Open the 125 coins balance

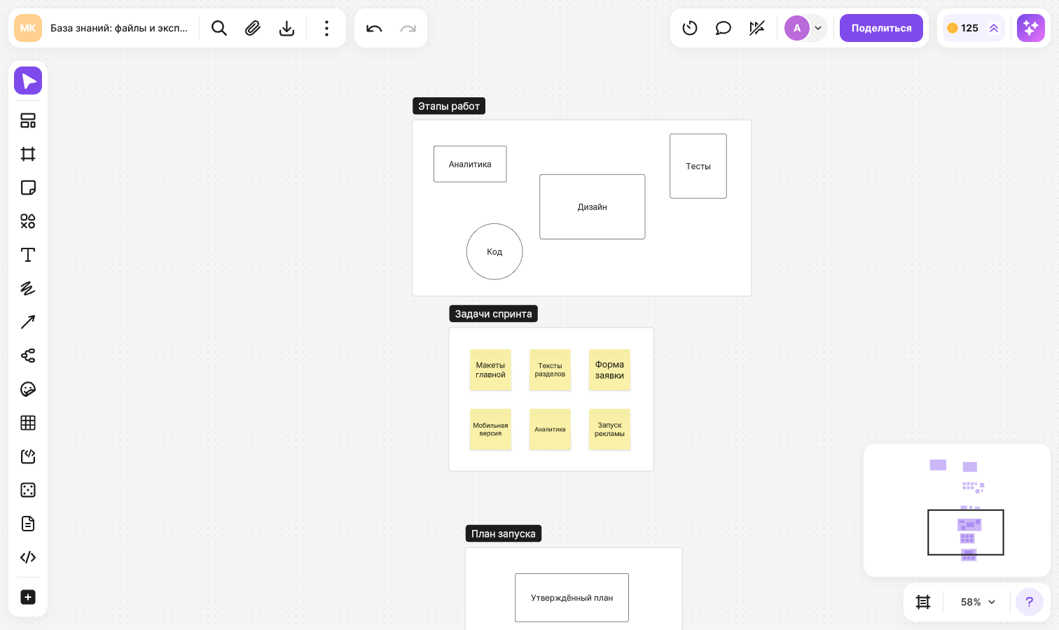pos(974,28)
